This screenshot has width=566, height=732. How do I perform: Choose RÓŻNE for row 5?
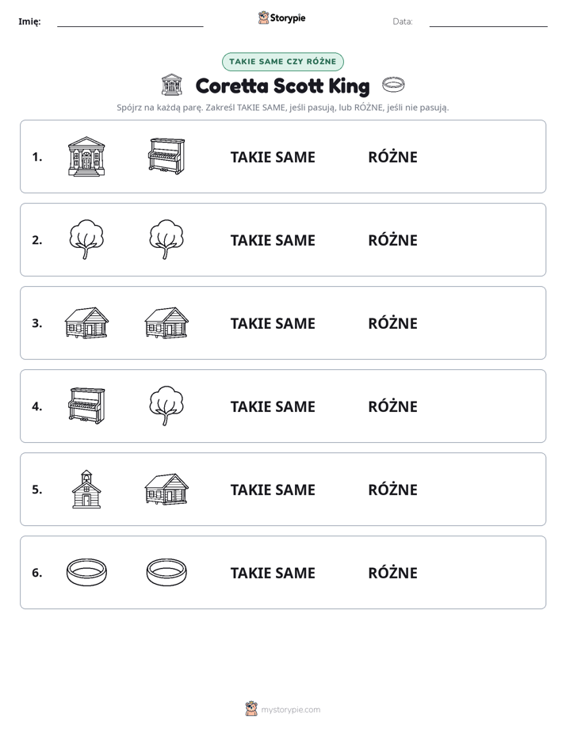point(392,490)
